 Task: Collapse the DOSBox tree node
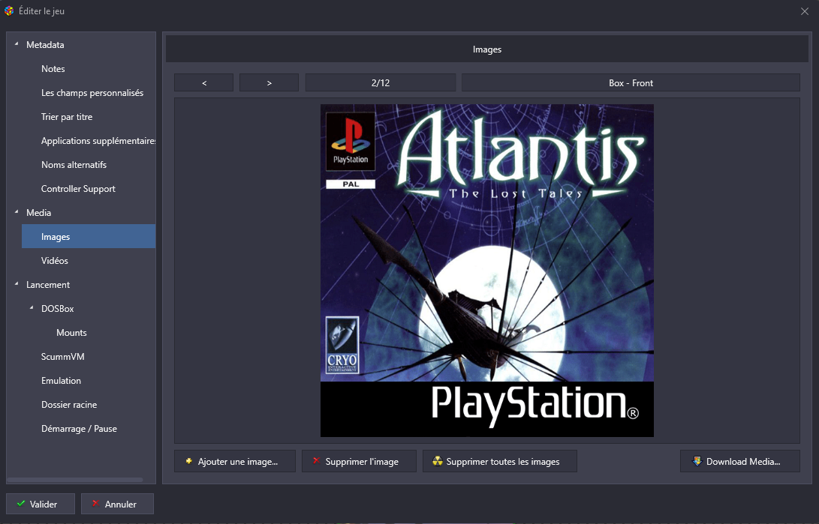[x=32, y=308]
